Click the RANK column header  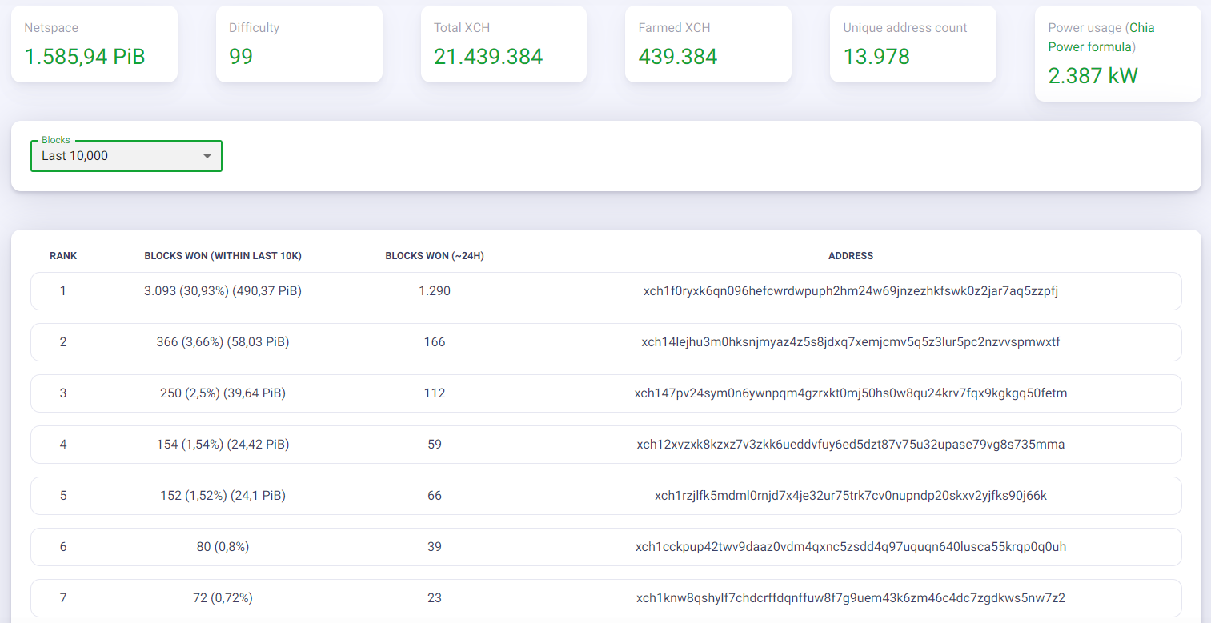pyautogui.click(x=63, y=256)
